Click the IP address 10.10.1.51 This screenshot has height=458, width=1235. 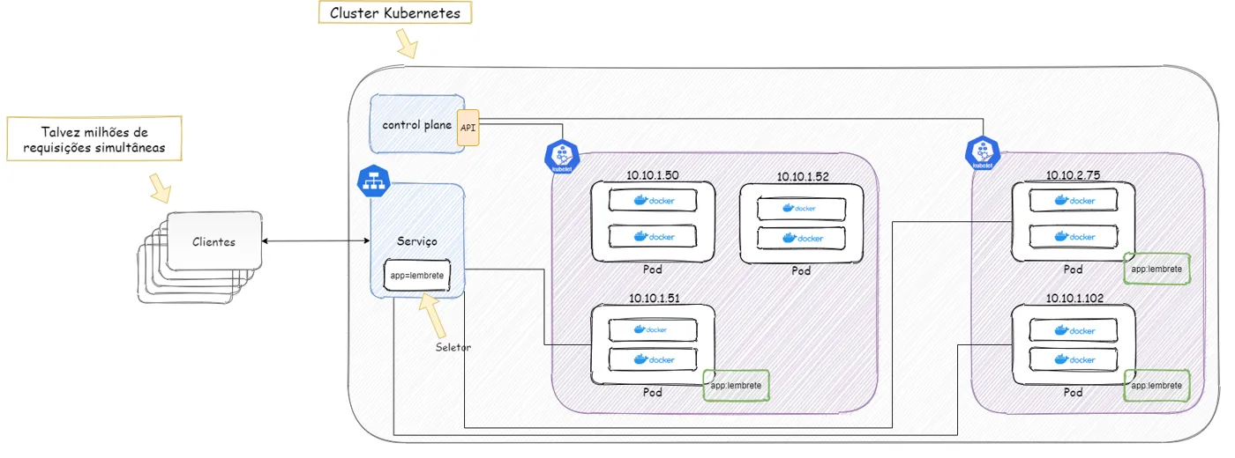pyautogui.click(x=655, y=298)
